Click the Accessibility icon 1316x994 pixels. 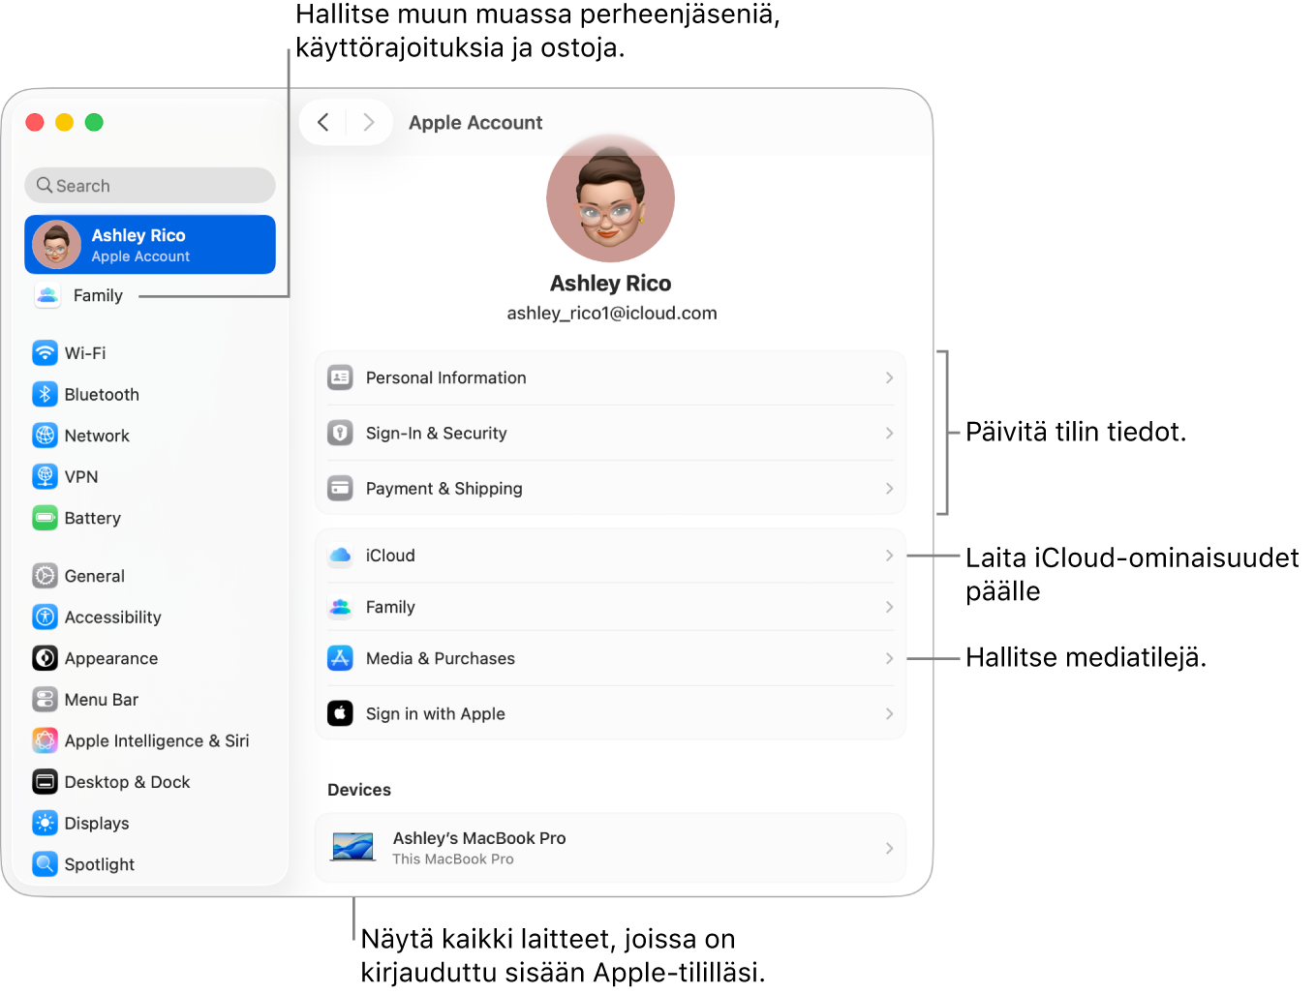click(x=46, y=617)
